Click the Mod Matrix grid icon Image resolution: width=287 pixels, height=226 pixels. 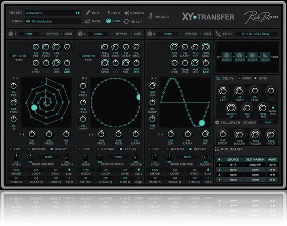point(217,149)
